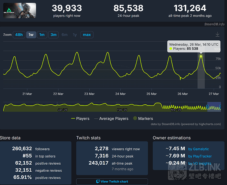Click the 75k y-axis label
Image resolution: width=227 pixels, height=185 pixels.
tap(218, 59)
